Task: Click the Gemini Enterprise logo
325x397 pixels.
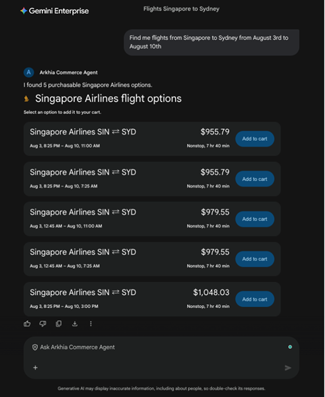Action: [x=54, y=11]
